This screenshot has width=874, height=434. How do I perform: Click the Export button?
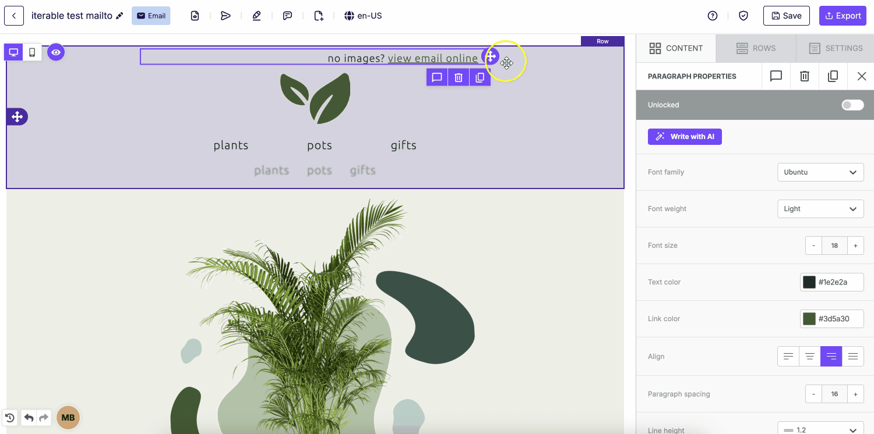pos(843,16)
